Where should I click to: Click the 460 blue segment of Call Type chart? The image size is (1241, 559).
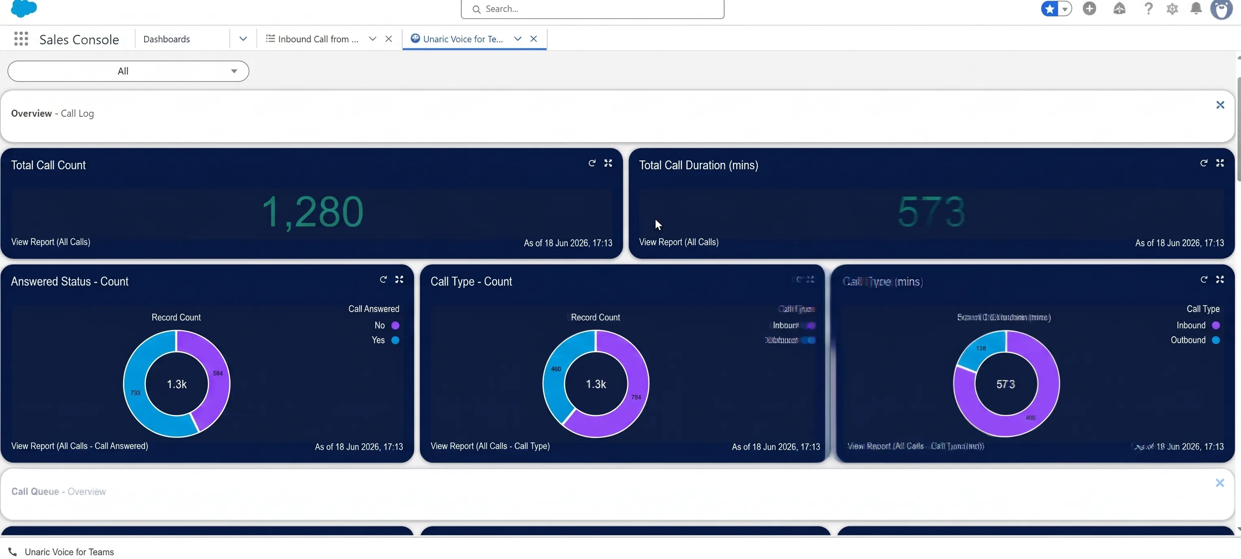pos(556,370)
